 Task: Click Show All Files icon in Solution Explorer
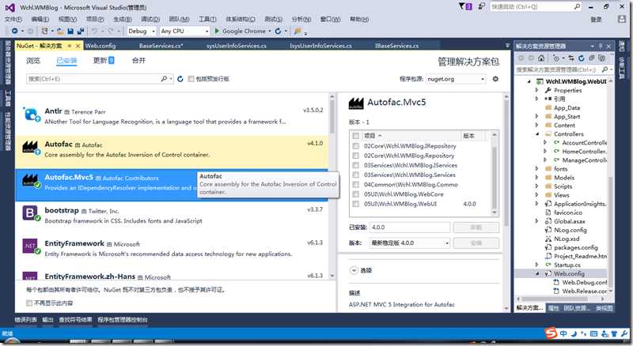point(601,58)
